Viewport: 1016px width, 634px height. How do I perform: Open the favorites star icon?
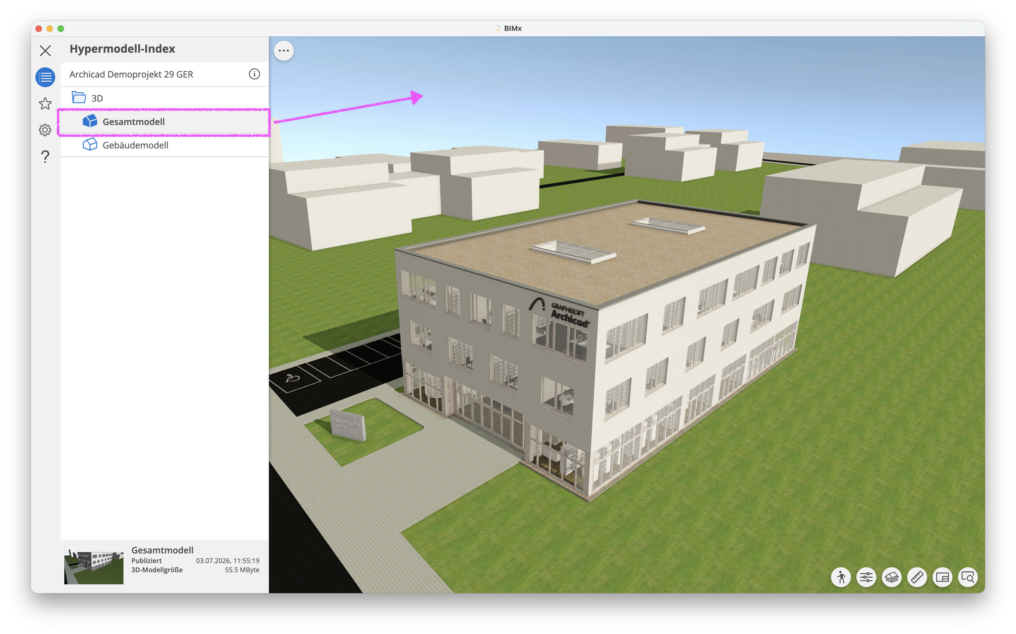(x=45, y=103)
